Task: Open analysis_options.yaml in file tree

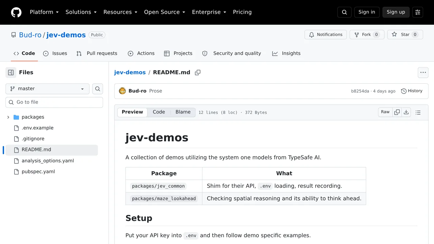Action: [x=48, y=161]
